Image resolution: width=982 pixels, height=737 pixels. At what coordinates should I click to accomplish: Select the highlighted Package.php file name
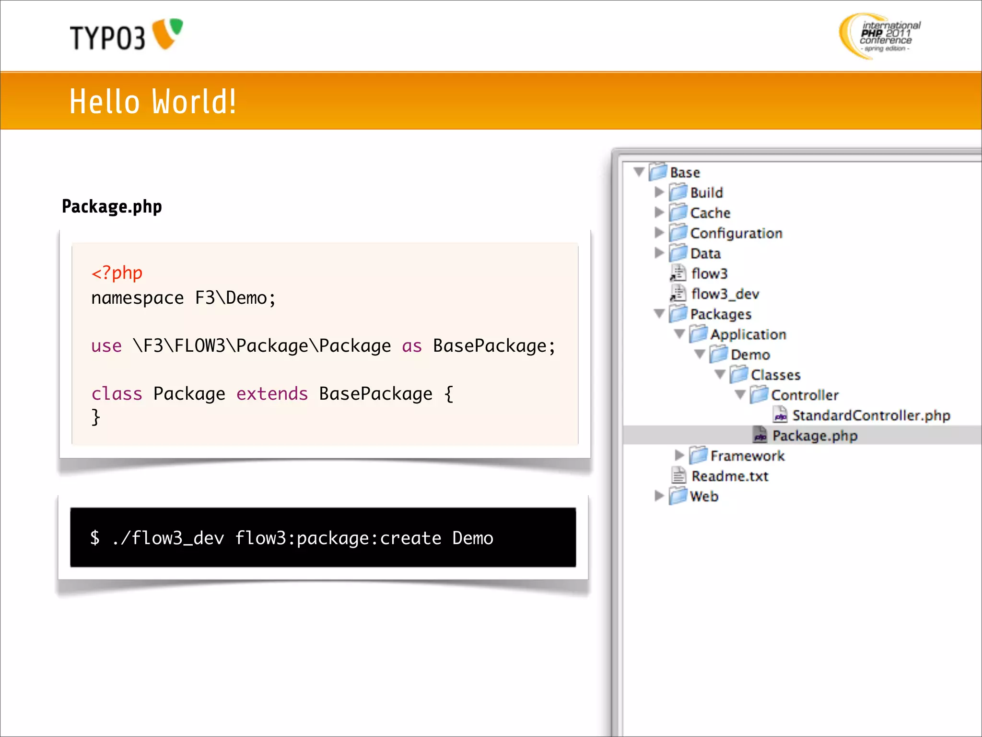815,436
